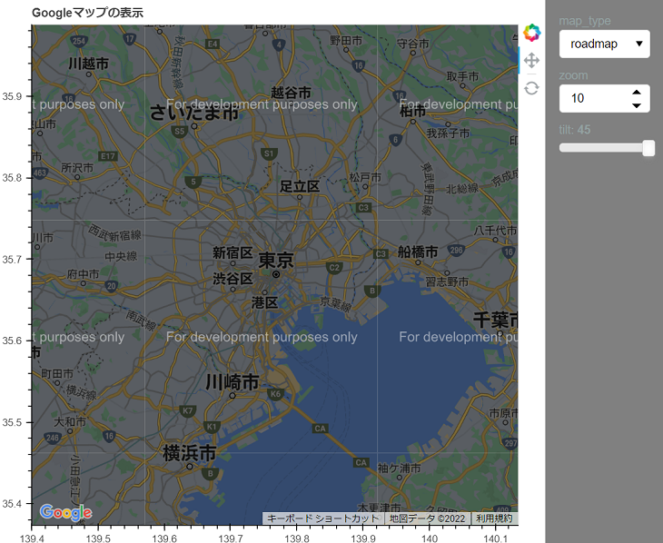
Task: Click the route 254 shield icon
Action: (x=79, y=41)
